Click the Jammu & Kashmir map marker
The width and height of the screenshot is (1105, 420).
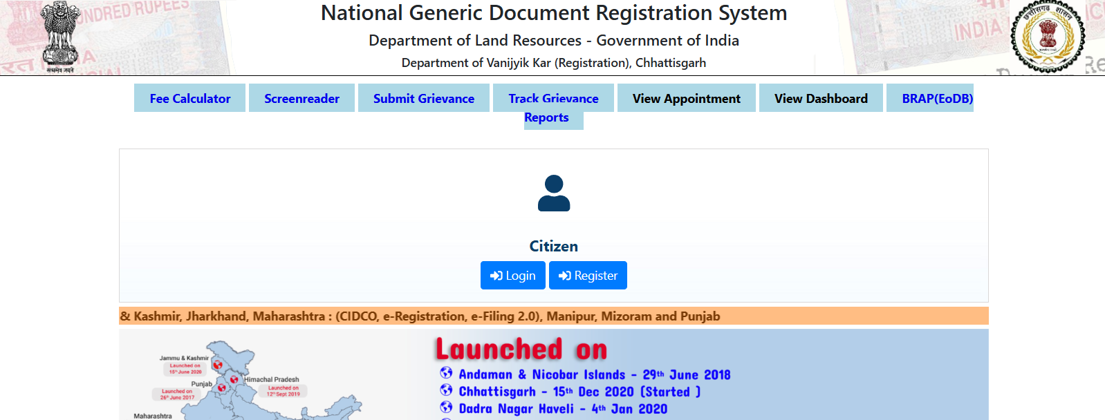217,365
